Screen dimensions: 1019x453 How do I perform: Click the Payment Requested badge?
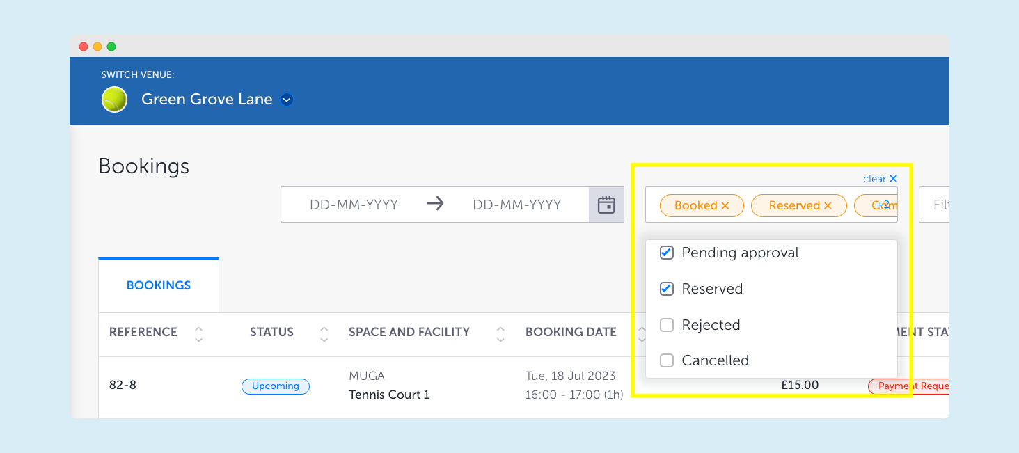[x=908, y=386]
